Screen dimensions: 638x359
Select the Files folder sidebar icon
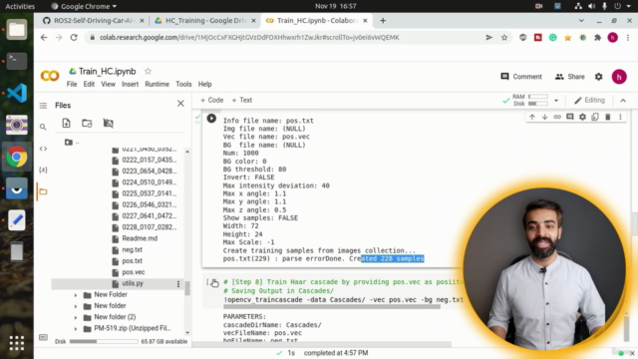point(43,191)
